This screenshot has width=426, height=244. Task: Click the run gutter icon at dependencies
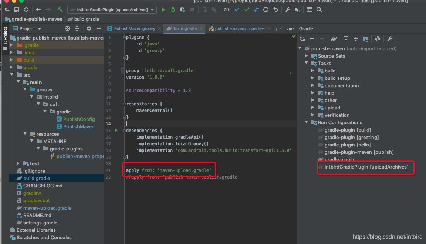pos(116,130)
